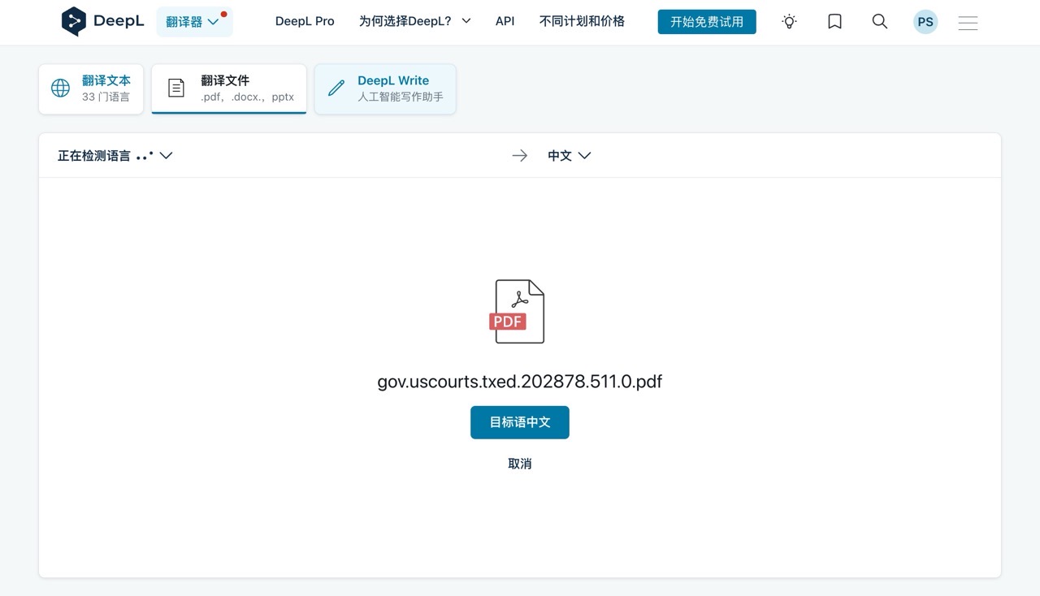The image size is (1040, 596).
Task: Click the search magnifier icon
Action: point(879,22)
